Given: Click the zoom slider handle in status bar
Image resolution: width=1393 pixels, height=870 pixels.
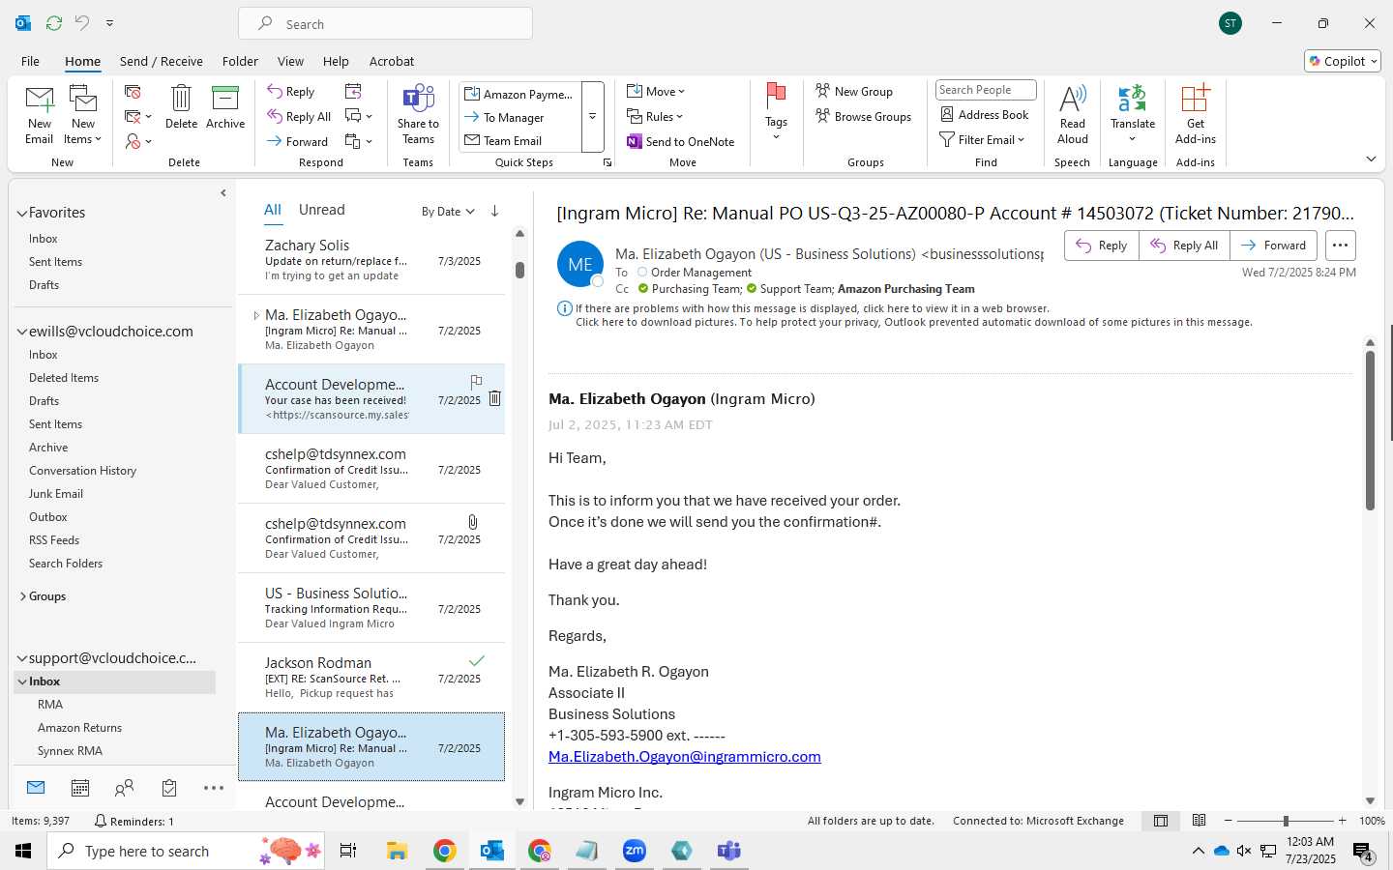Looking at the screenshot, I should 1286,821.
